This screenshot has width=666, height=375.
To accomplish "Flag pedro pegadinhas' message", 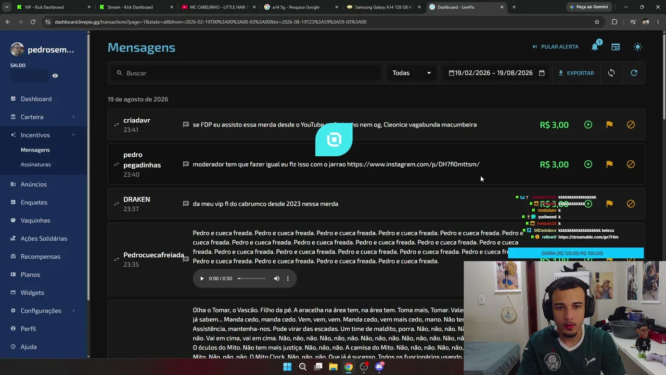I will coord(609,164).
